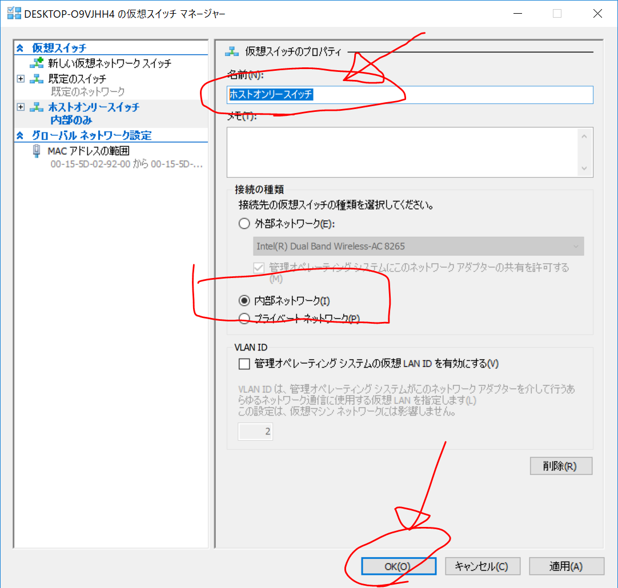The width and height of the screenshot is (618, 588).
Task: Click the window title bar app icon
Action: 14,14
